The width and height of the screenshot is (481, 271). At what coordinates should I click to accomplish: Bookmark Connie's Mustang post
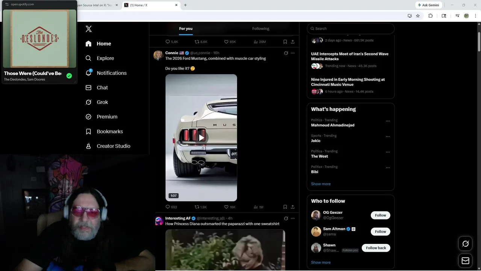(x=285, y=207)
